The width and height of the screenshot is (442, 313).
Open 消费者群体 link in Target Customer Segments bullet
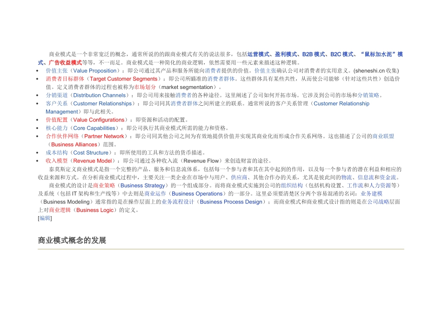pyautogui.click(x=221, y=79)
